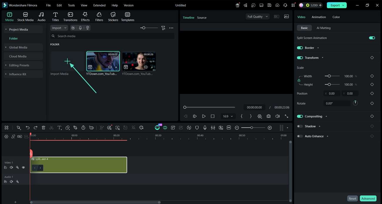This screenshot has width=382, height=204.
Task: Open the Extended menu
Action: pos(99,5)
